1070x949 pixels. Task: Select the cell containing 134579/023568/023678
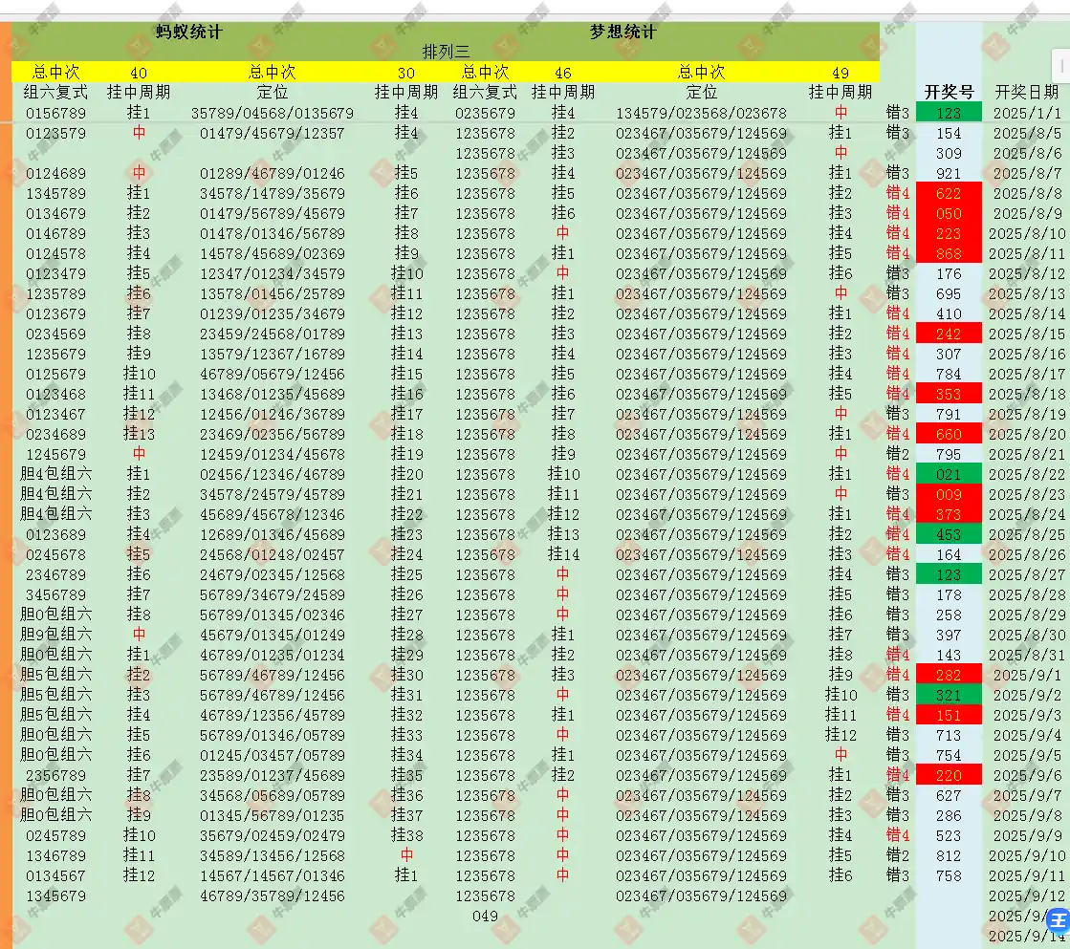(701, 113)
